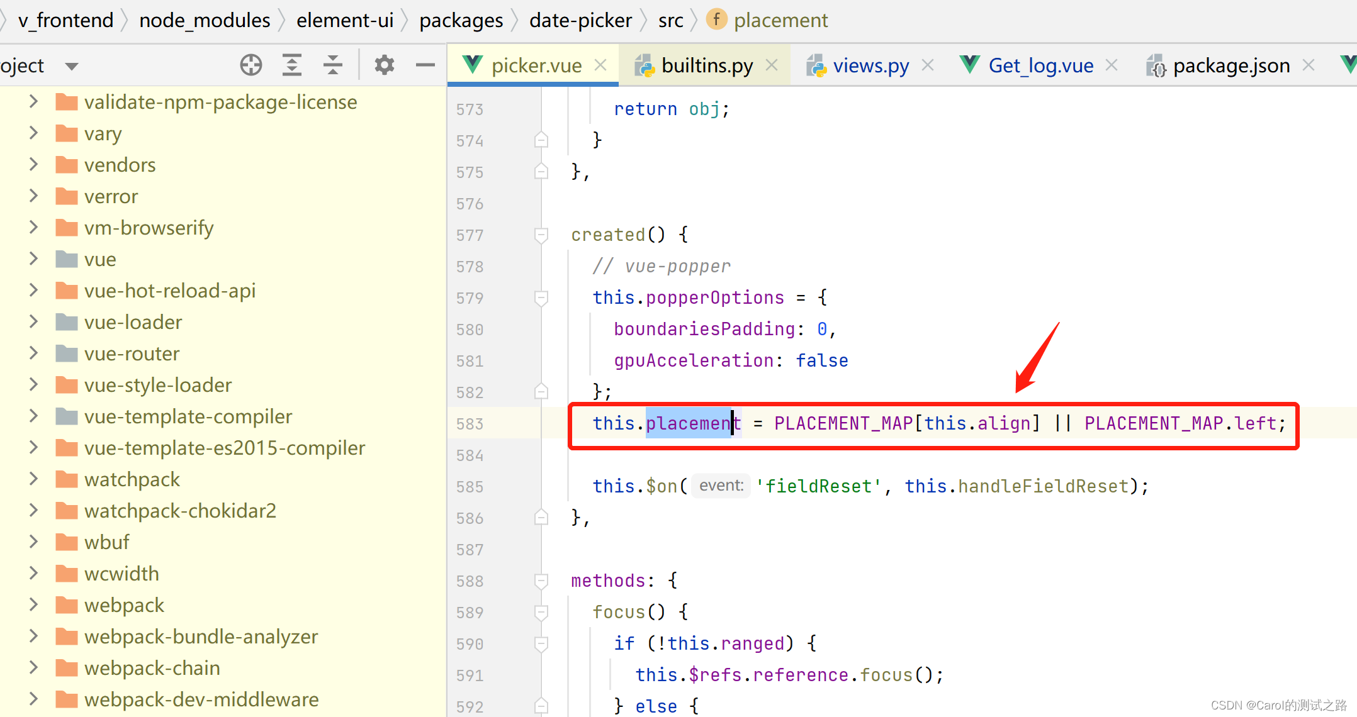Screen dimensions: 1357x717
Task: Click the Expand All icon in the project toolbar
Action: coord(291,65)
